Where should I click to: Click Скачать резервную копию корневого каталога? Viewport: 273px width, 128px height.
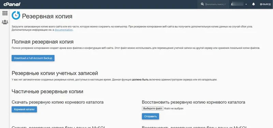point(57,102)
